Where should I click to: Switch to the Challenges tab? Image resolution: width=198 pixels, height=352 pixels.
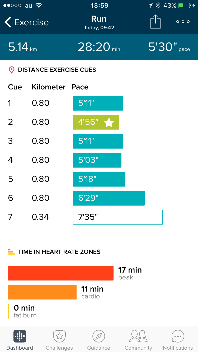[x=59, y=340]
